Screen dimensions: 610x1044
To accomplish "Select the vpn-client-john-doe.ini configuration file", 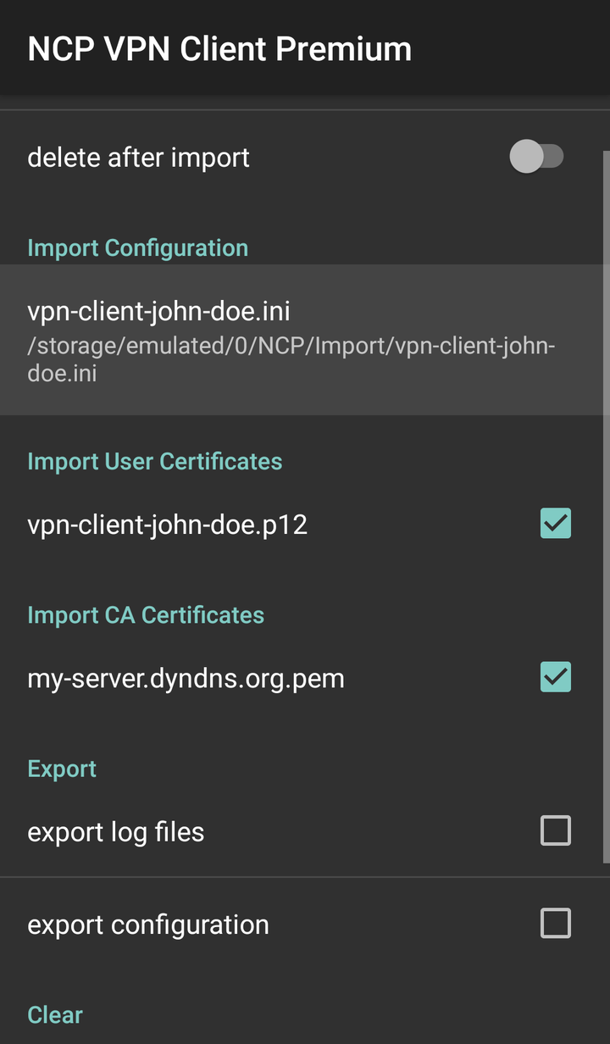I will pos(305,340).
